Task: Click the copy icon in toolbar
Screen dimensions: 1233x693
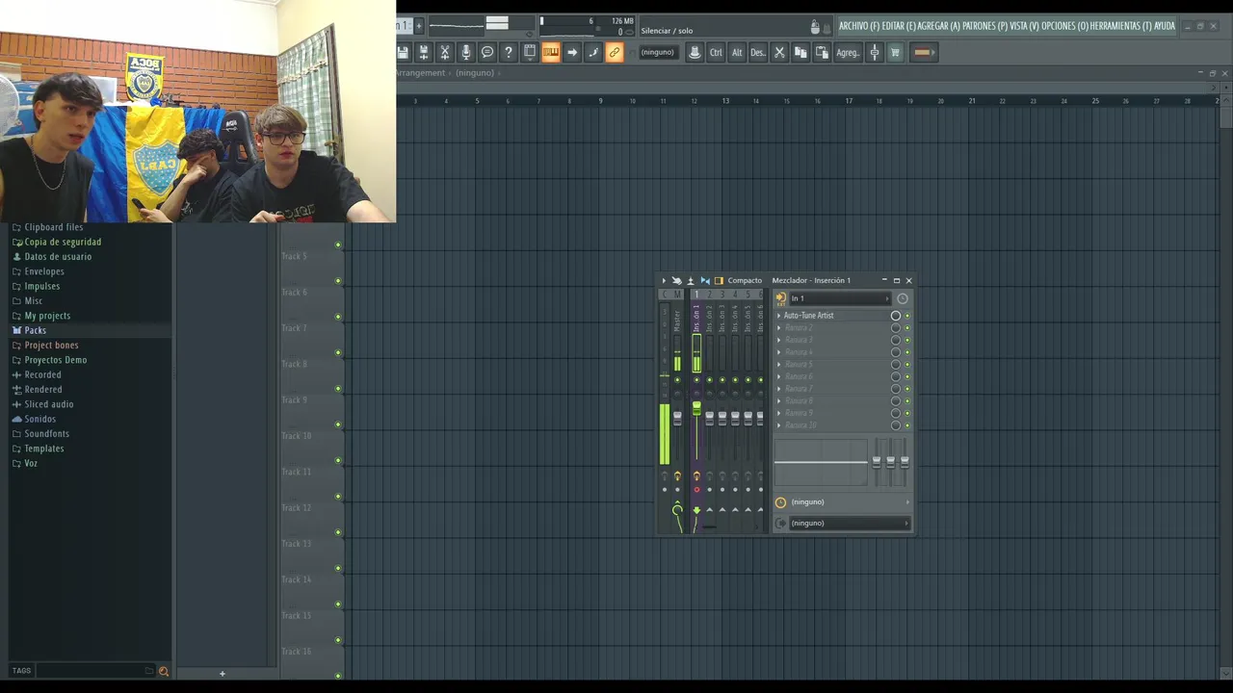Action: (800, 53)
